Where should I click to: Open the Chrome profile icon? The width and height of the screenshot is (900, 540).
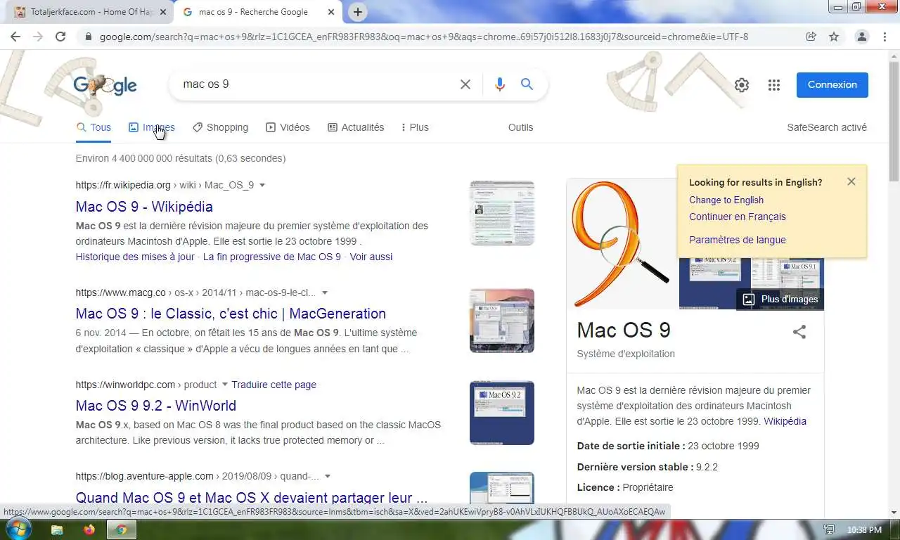click(x=861, y=37)
